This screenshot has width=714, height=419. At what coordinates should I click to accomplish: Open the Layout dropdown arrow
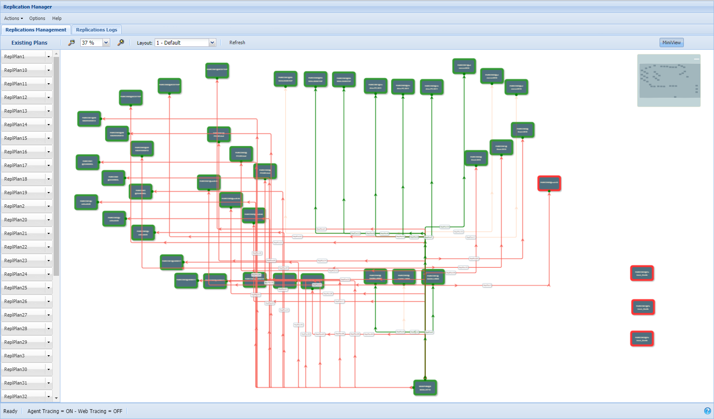click(212, 42)
